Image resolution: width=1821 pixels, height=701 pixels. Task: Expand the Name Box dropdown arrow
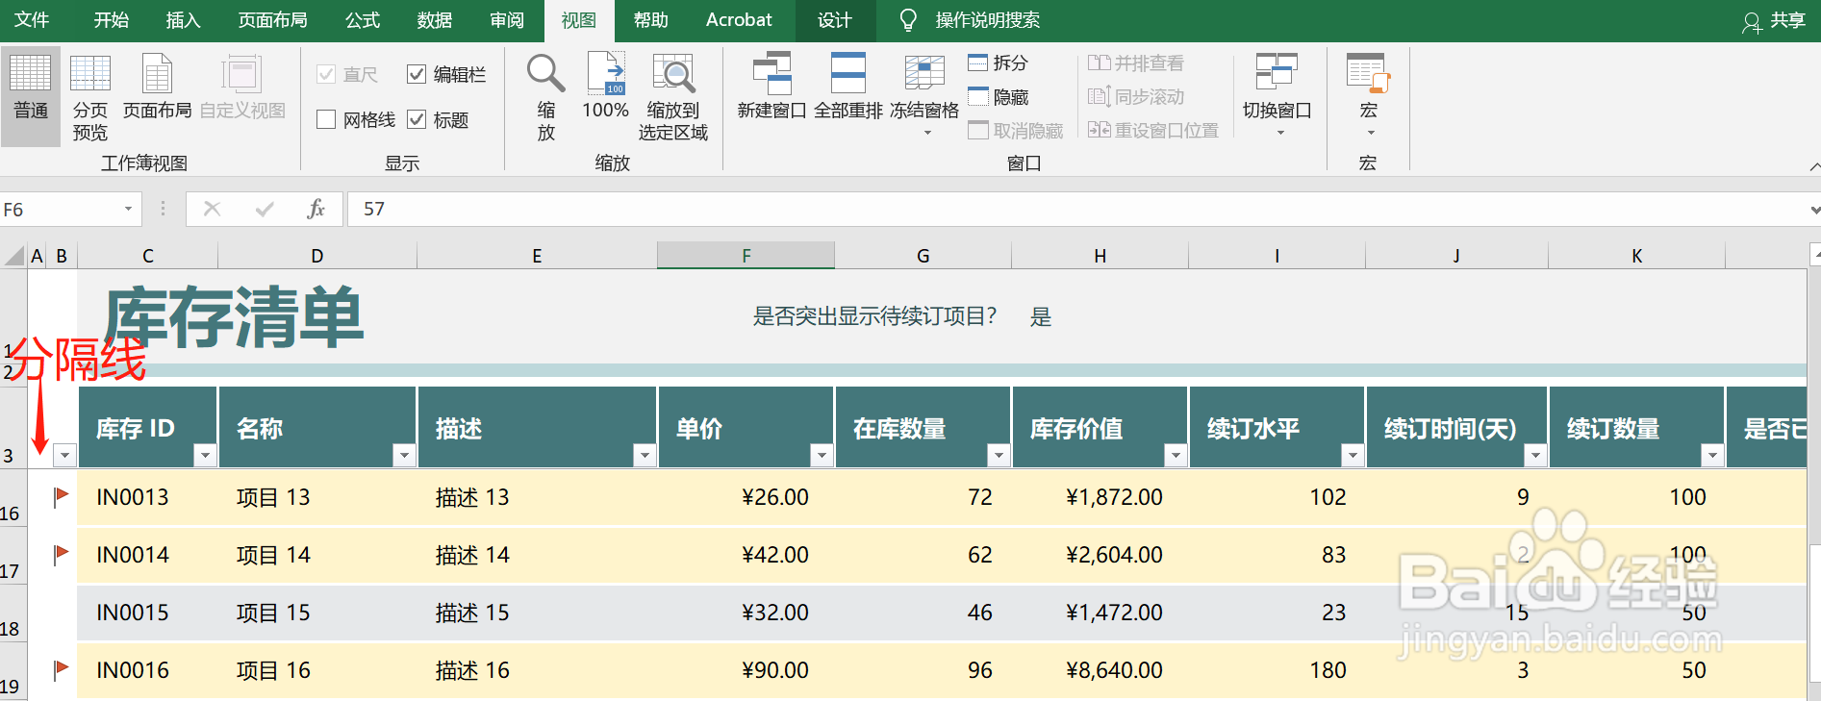click(x=128, y=209)
